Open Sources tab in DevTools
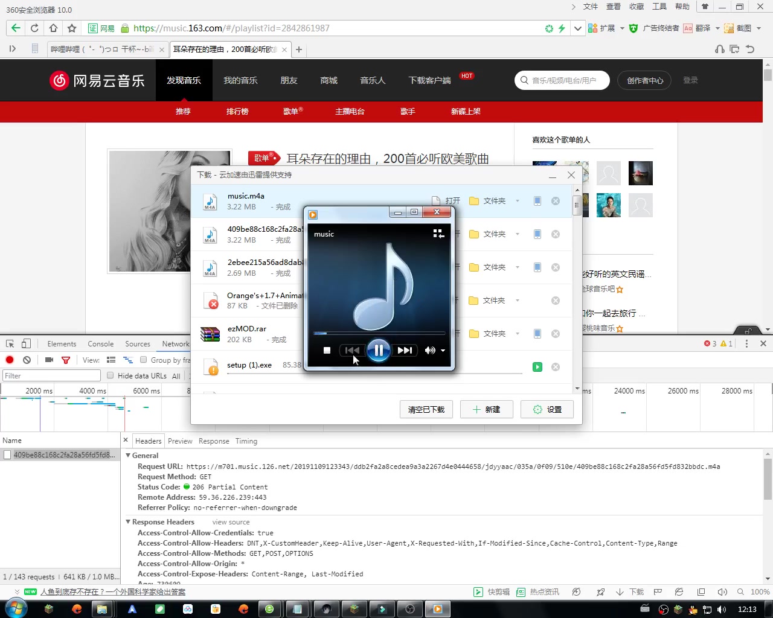Screen dimensions: 773x618 (x=138, y=344)
